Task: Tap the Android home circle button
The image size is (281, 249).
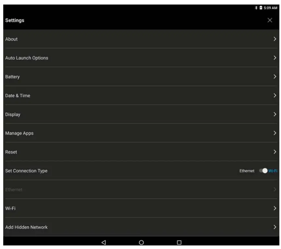Action: pos(141,243)
